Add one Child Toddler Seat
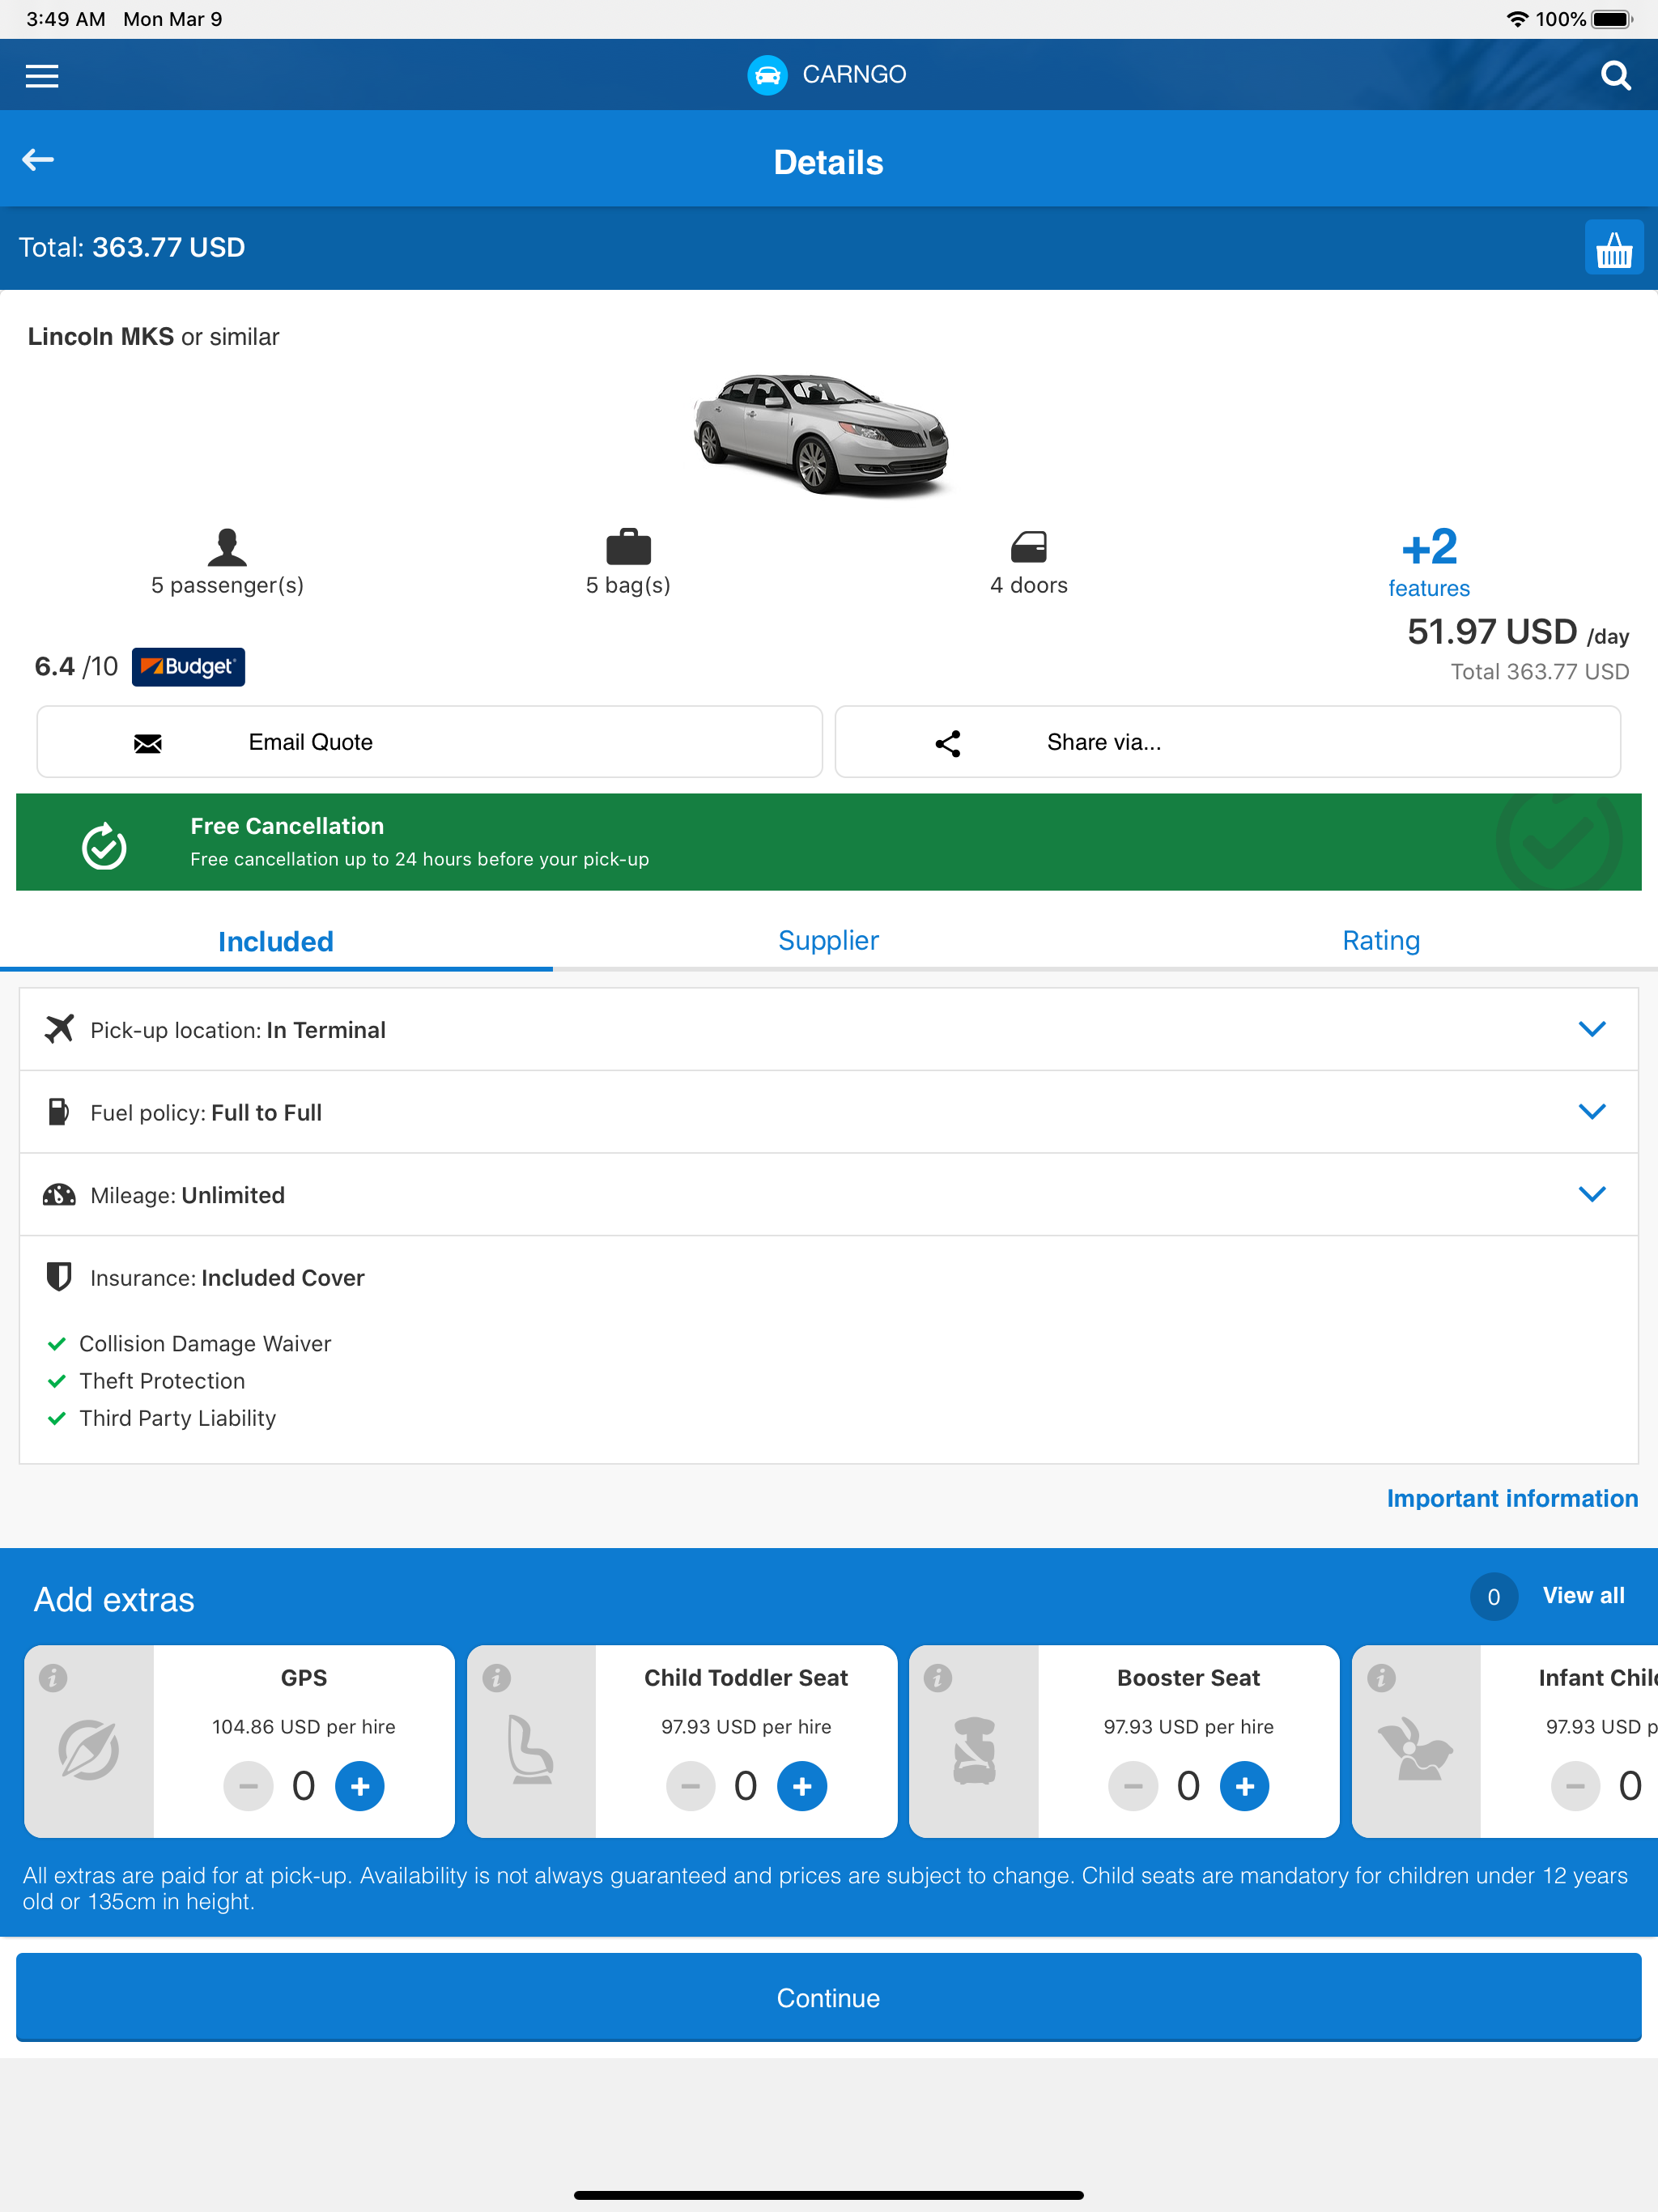This screenshot has width=1658, height=2212. (802, 1786)
